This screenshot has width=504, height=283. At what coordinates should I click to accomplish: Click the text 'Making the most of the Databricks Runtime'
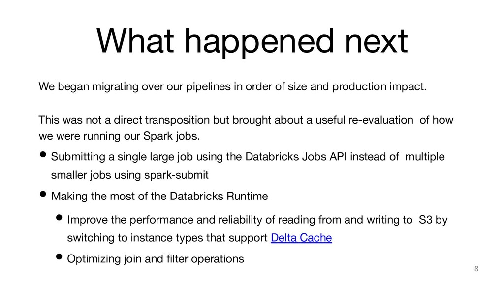(159, 196)
